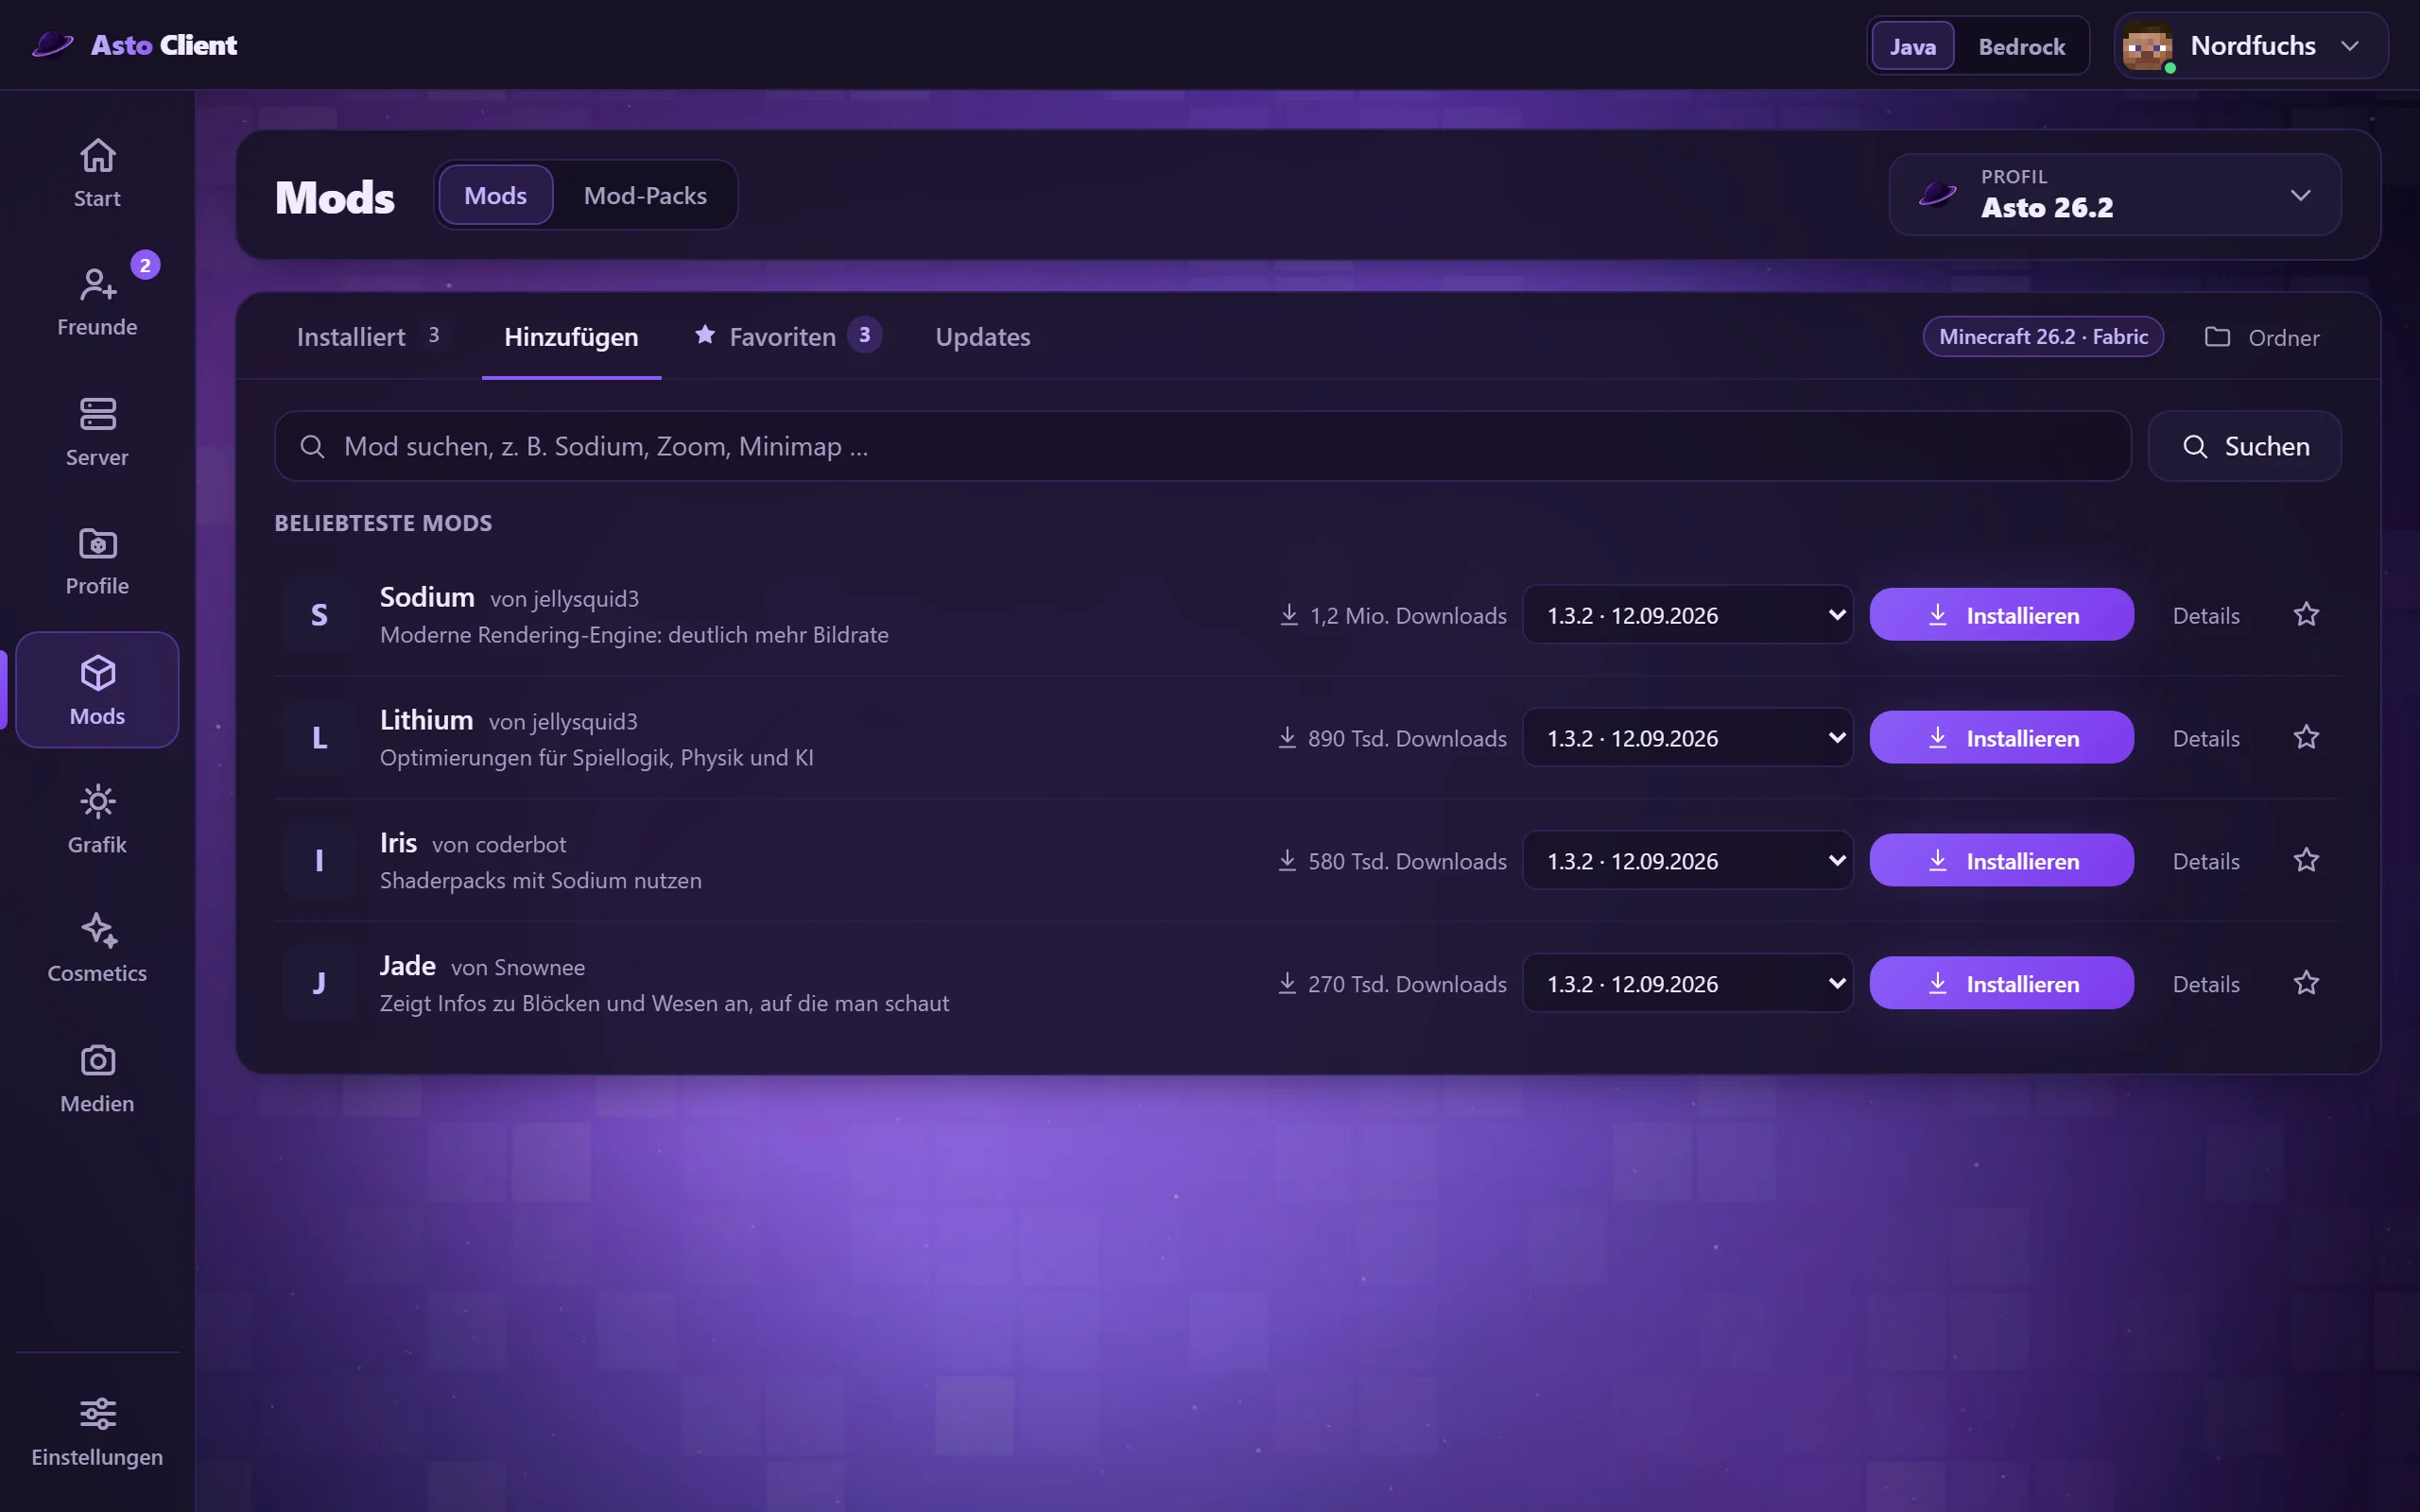This screenshot has height=1512, width=2420.
Task: Open the Start page in sidebar
Action: click(97, 172)
